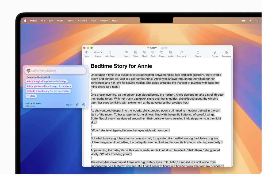Open the Arrange menu
This screenshot has width=264, height=176.
pos(82,21)
